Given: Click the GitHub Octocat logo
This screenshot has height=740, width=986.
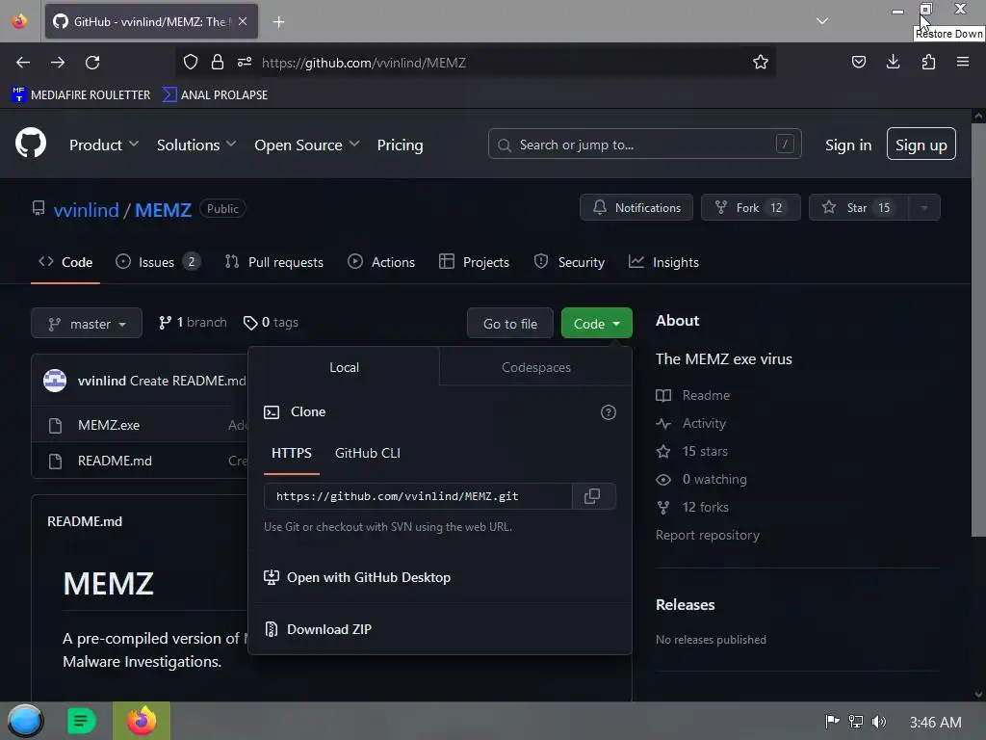Looking at the screenshot, I should 31,144.
